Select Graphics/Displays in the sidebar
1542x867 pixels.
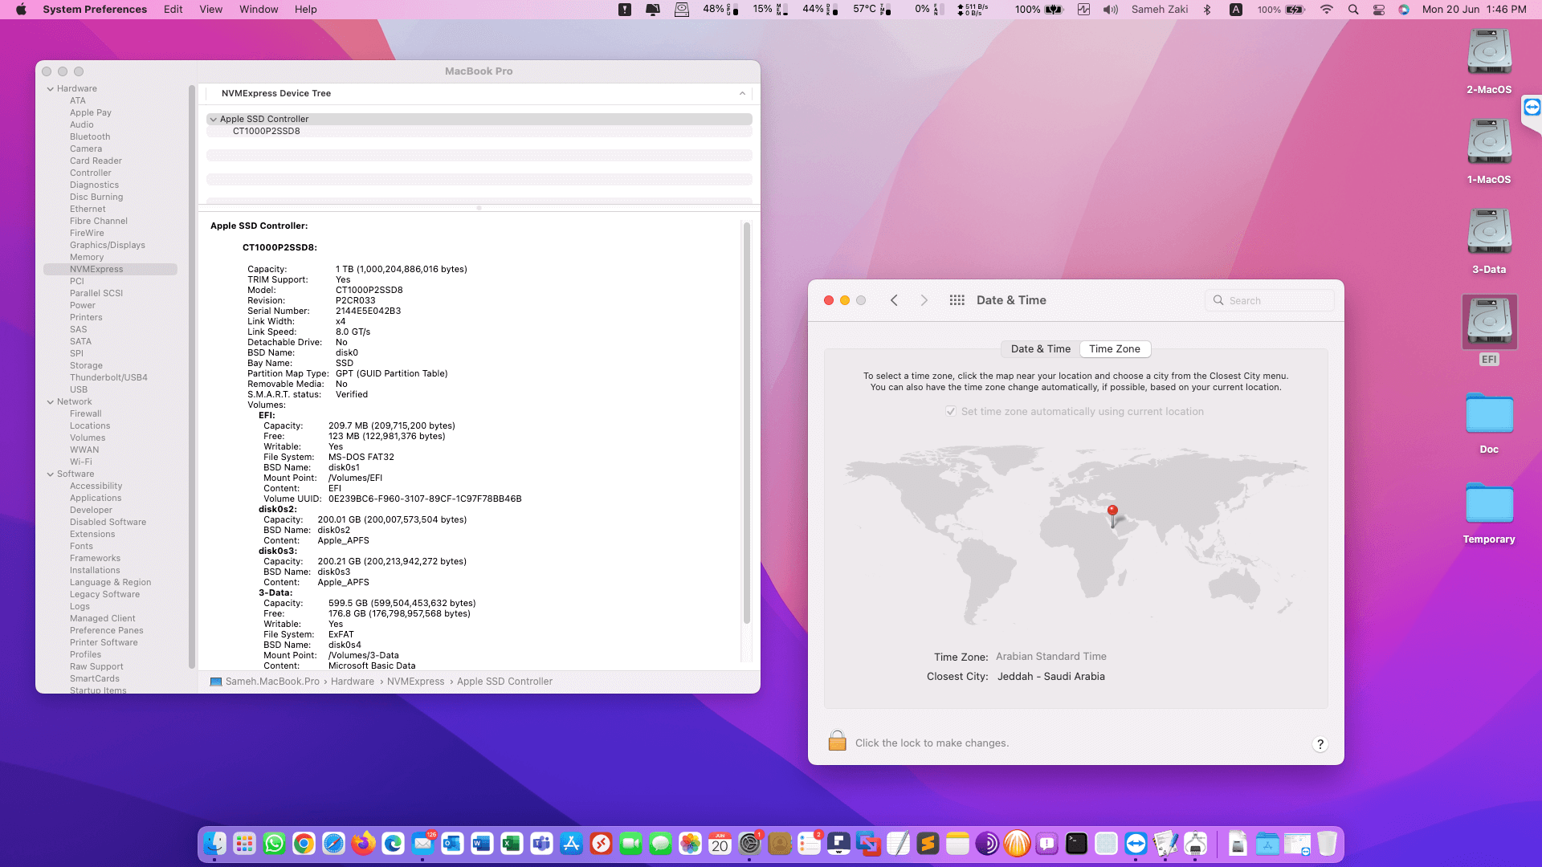point(108,246)
